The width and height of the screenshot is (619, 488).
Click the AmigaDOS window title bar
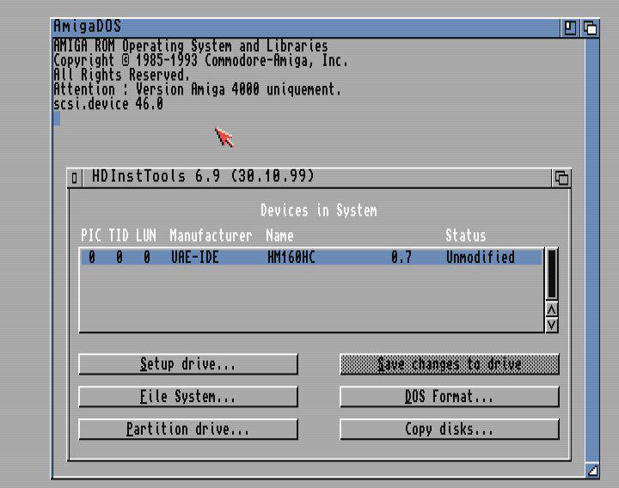coord(306,27)
